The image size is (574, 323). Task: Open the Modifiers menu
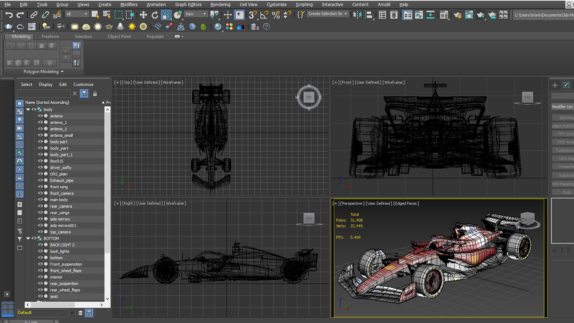[129, 4]
